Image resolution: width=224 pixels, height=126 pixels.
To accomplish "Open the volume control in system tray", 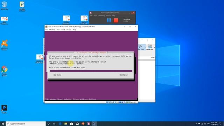I will point(205,124).
